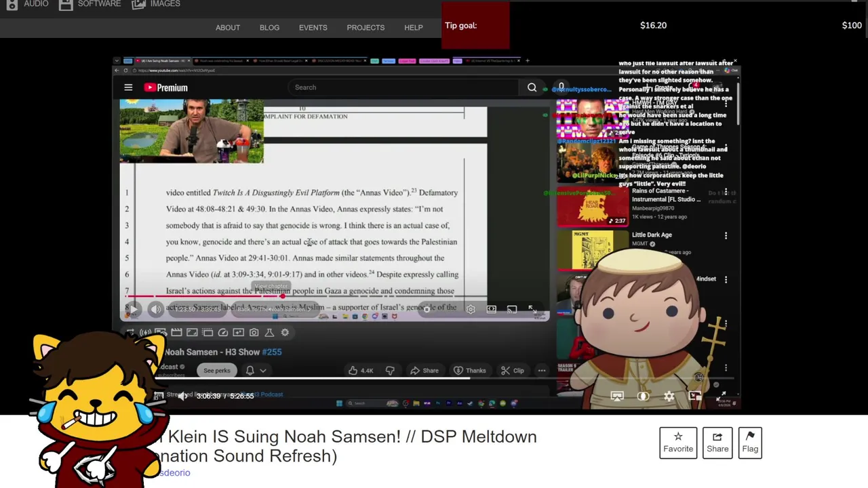Expand the notification bell chevron dropdown

pos(263,371)
